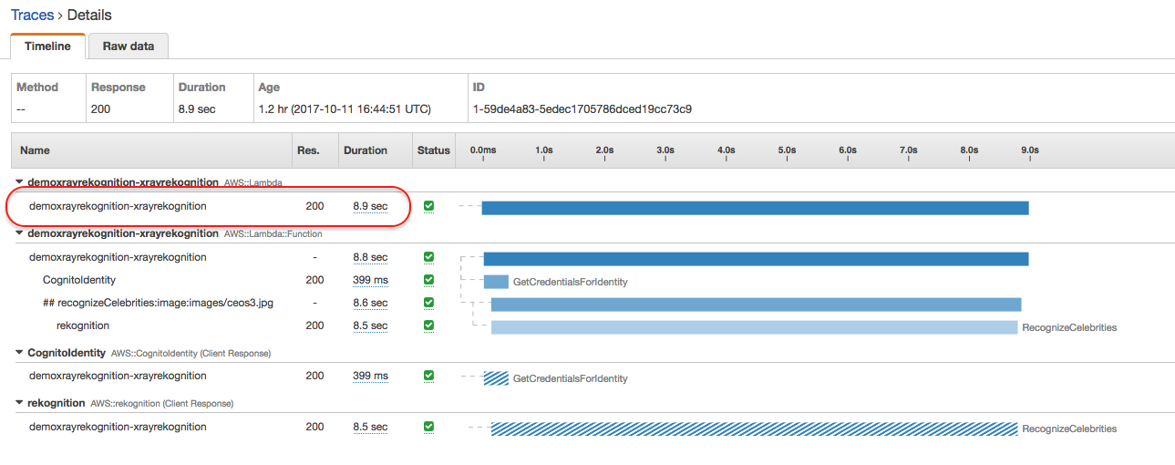This screenshot has width=1175, height=465.
Task: Click the Name column header
Action: tap(35, 150)
